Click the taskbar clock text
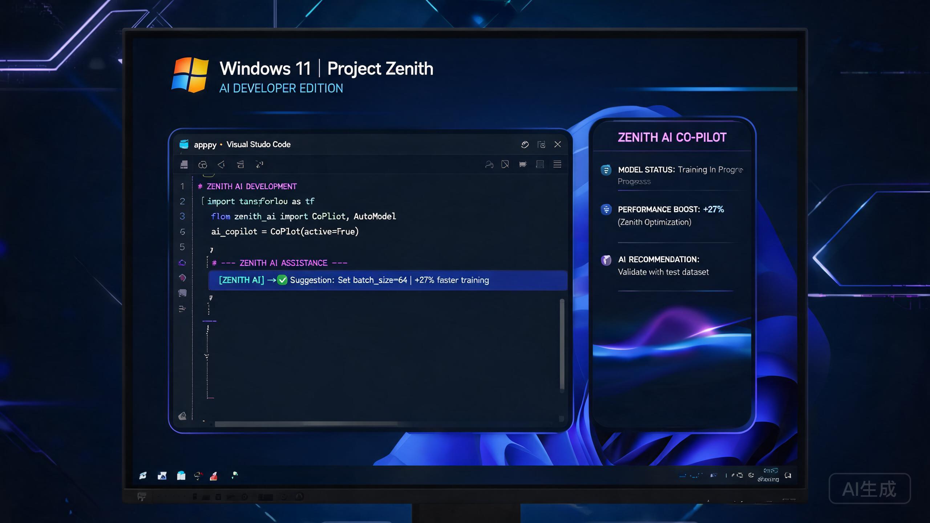 click(x=769, y=475)
